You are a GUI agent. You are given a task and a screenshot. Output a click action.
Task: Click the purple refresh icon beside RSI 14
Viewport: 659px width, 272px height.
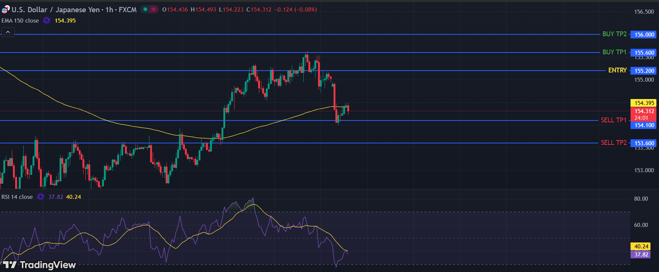click(41, 197)
